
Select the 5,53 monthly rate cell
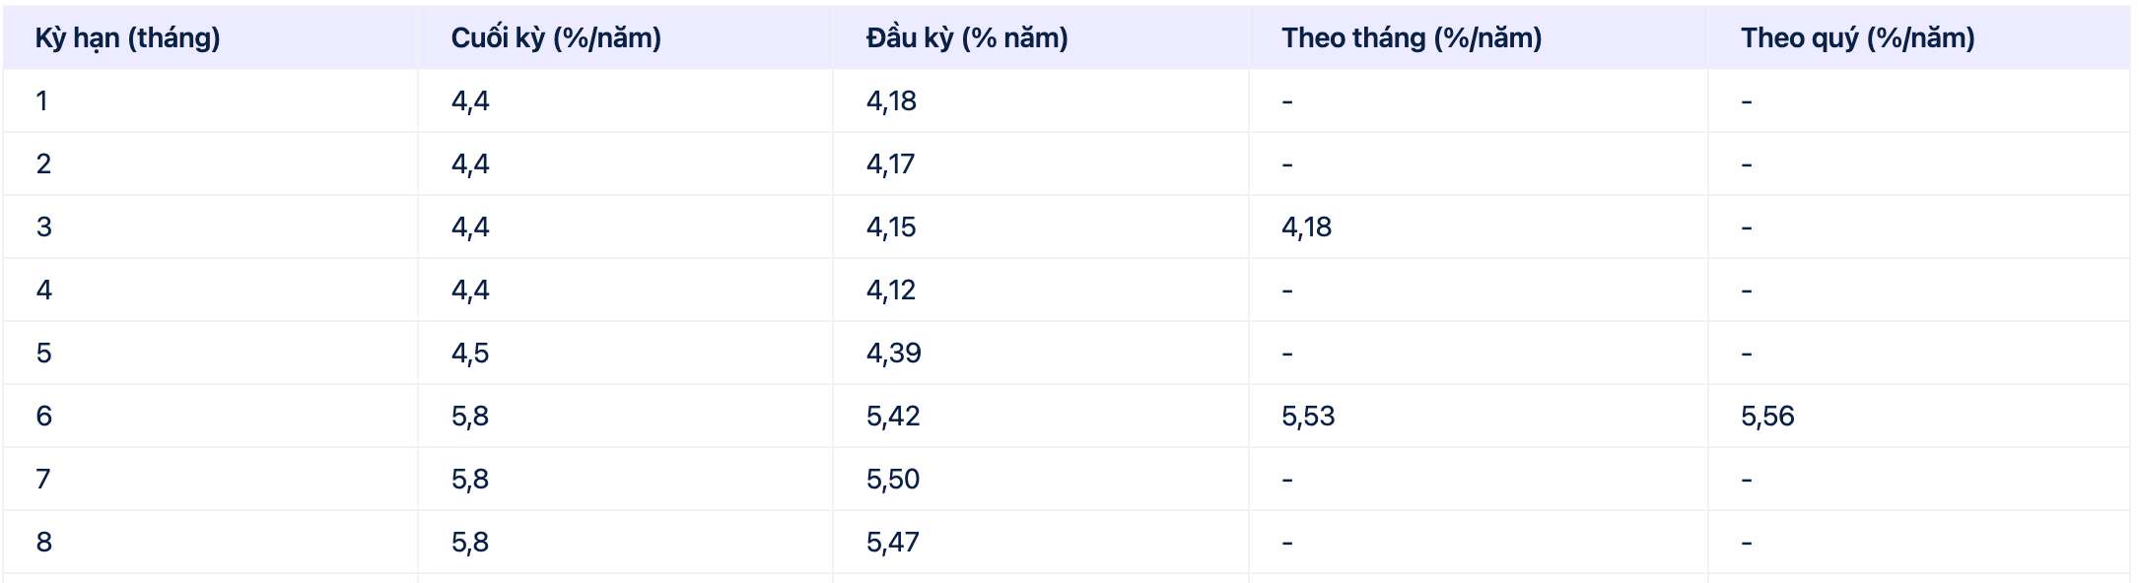(1308, 417)
